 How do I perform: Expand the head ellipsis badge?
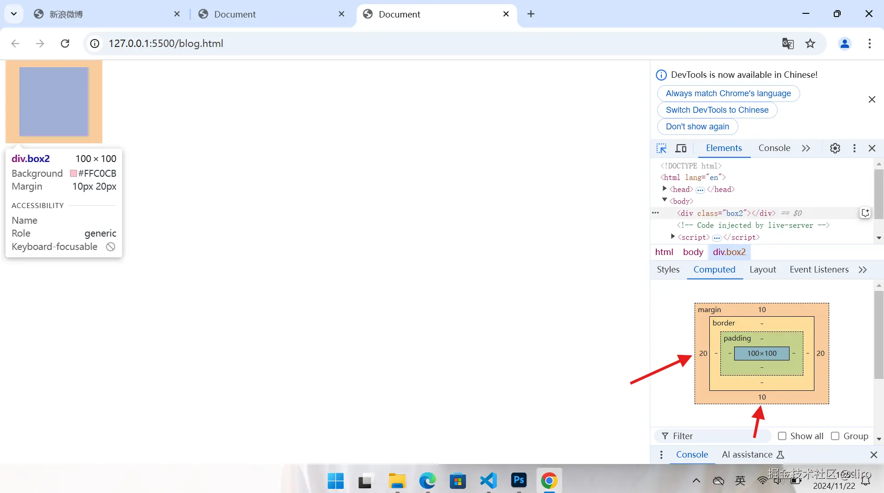(700, 190)
